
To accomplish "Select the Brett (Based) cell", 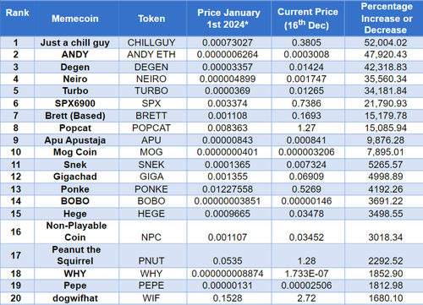I will (75, 116).
